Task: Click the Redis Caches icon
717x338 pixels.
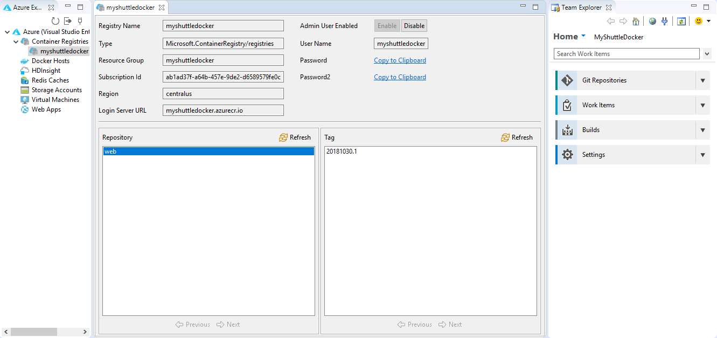Action: 25,80
